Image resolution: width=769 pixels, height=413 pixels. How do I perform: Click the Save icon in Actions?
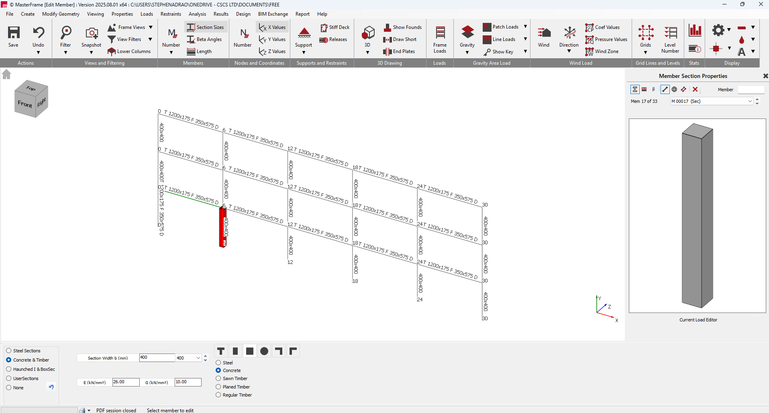14,33
